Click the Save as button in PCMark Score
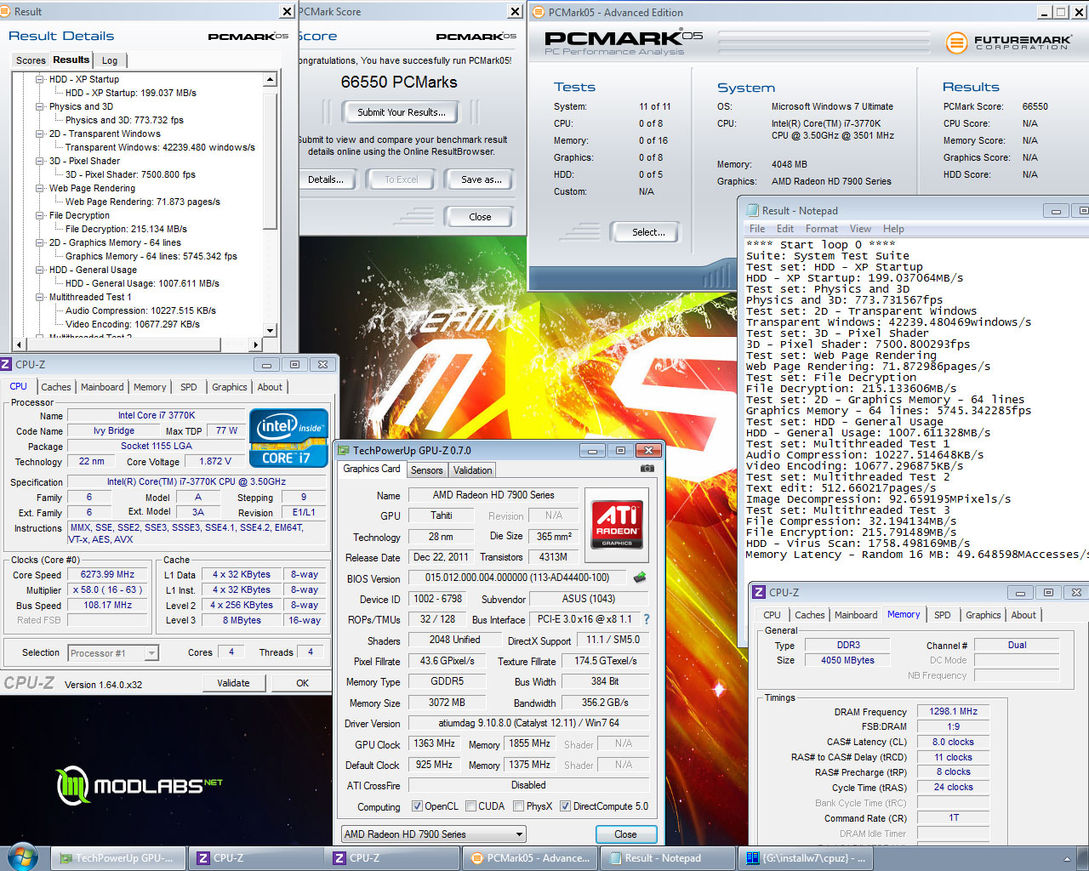Viewport: 1089px width, 871px height. [481, 179]
